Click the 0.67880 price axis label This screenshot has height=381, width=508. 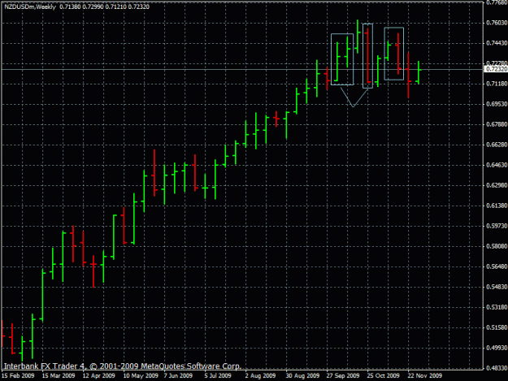497,124
